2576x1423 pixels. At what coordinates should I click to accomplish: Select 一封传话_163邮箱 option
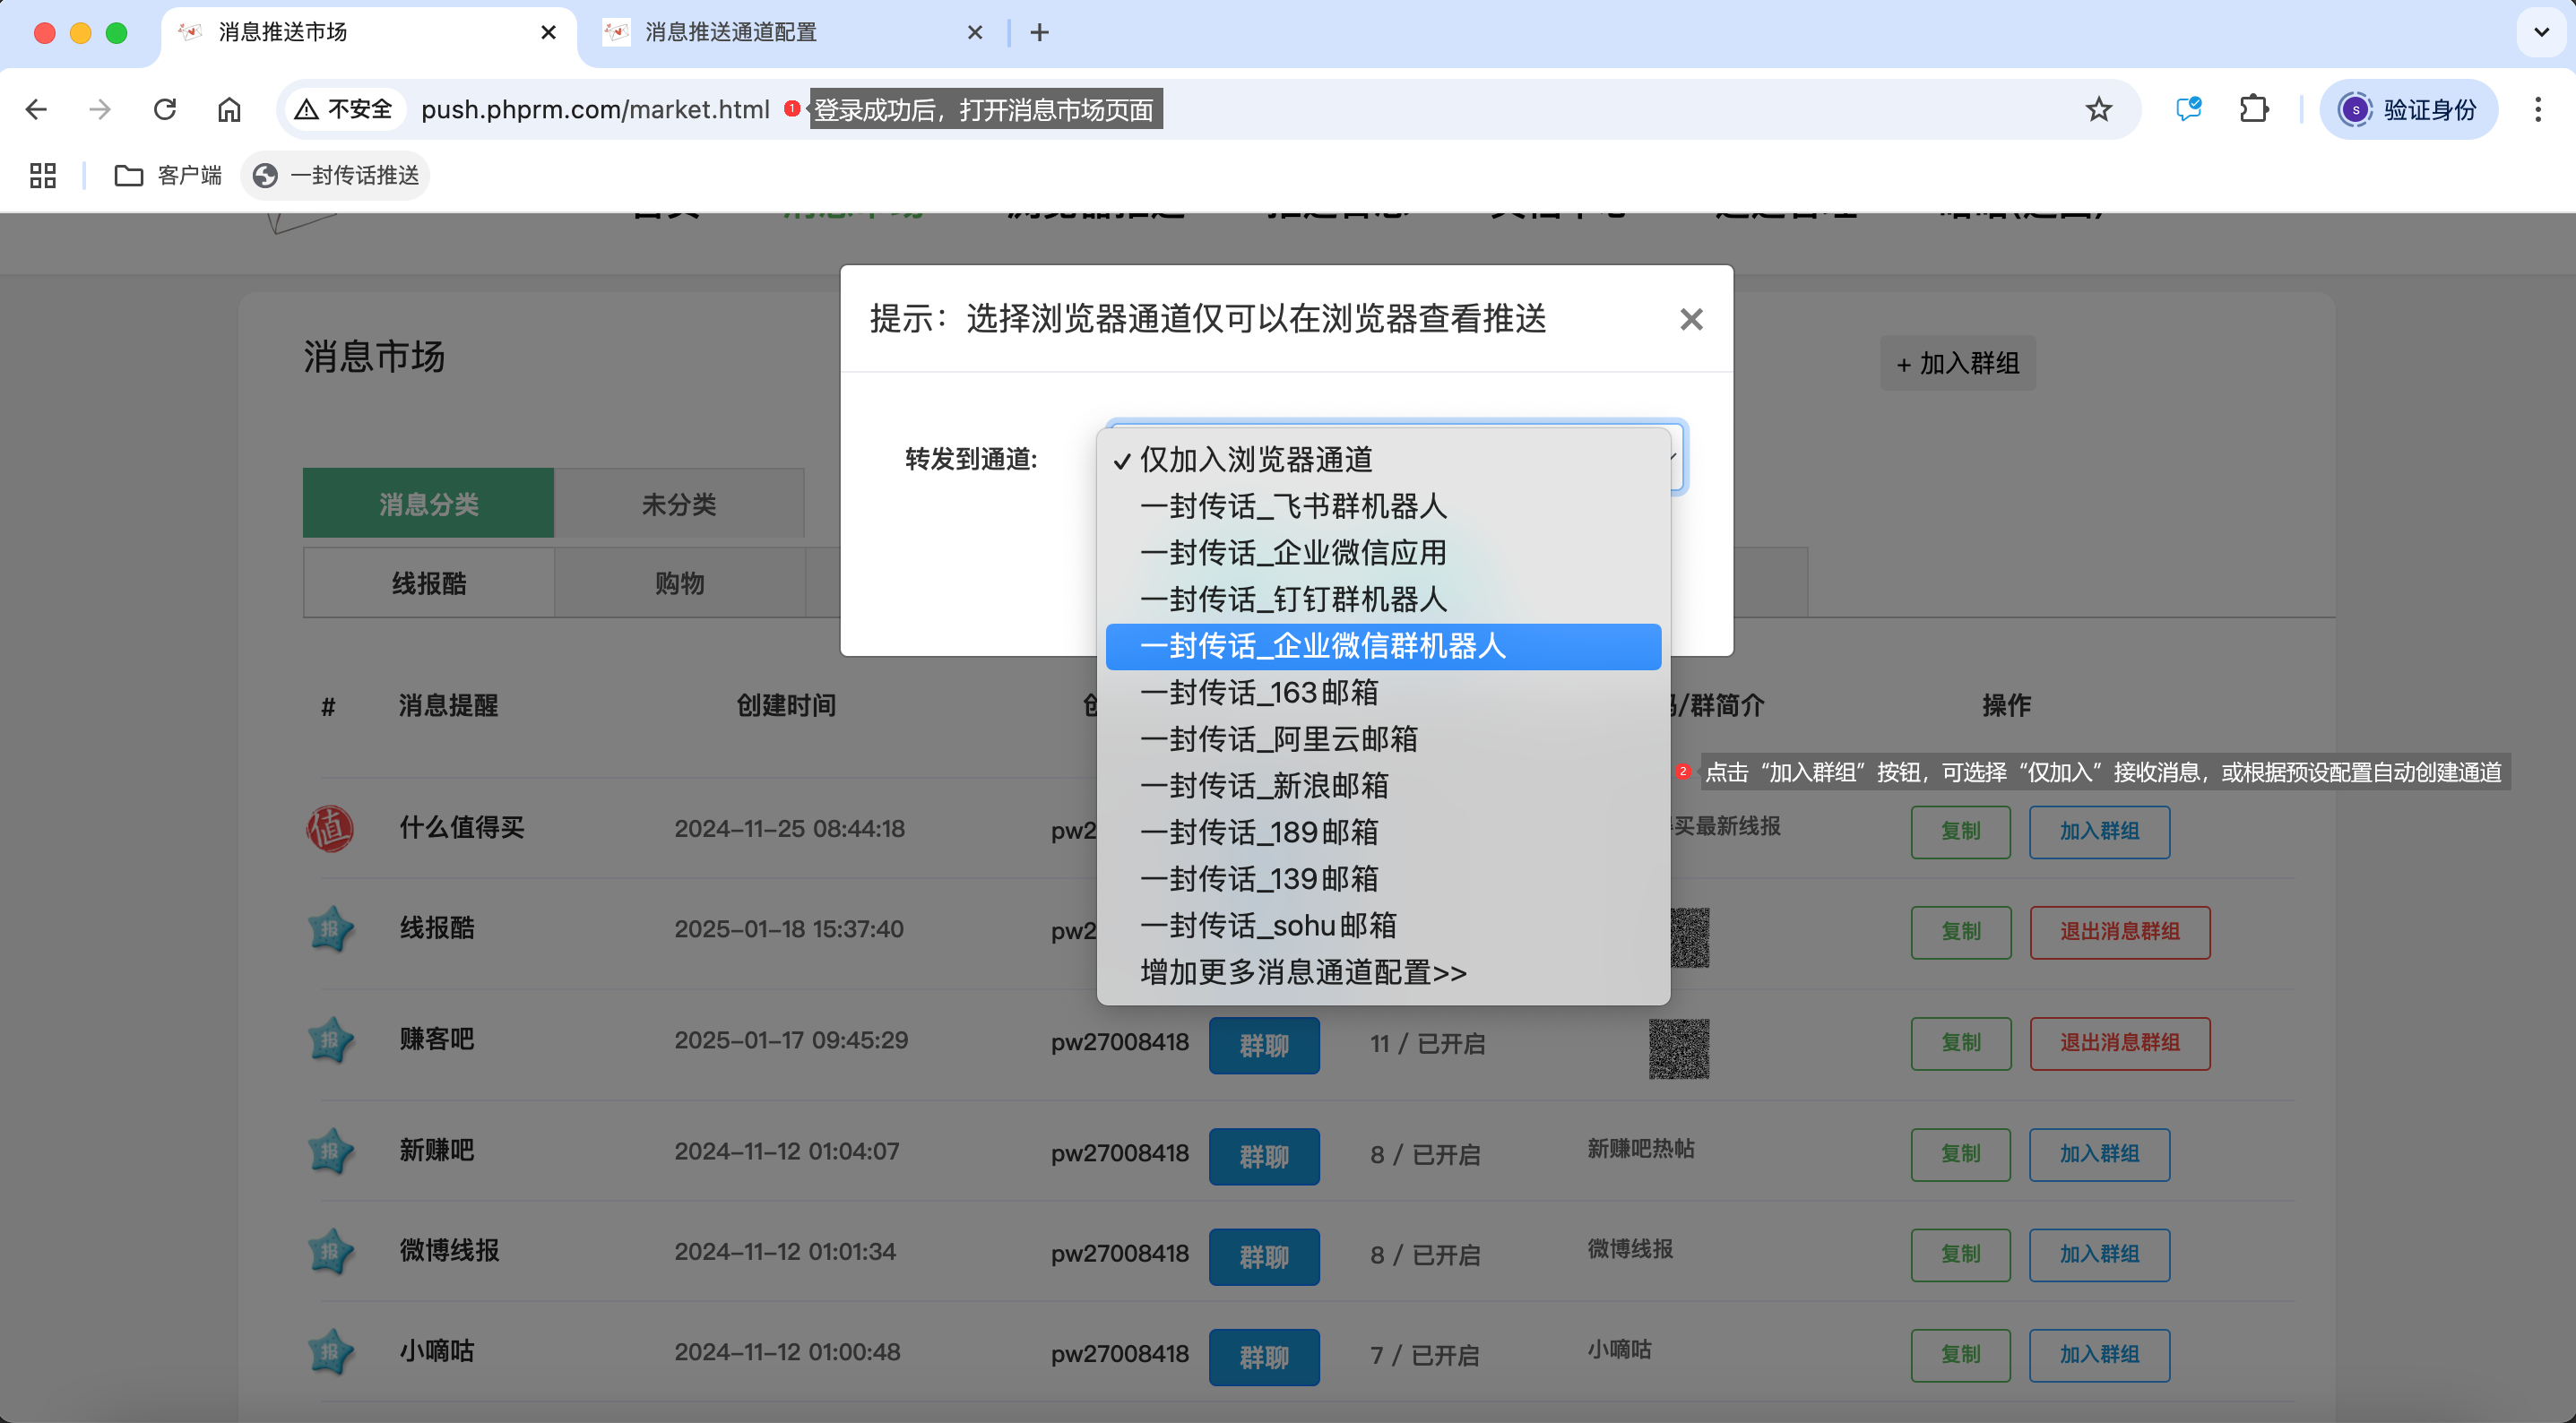click(1383, 693)
